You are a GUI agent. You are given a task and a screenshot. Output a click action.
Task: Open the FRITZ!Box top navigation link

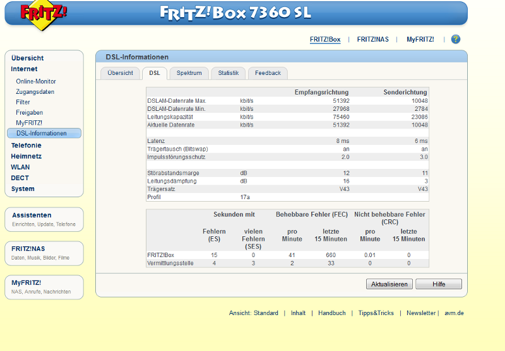pos(325,39)
